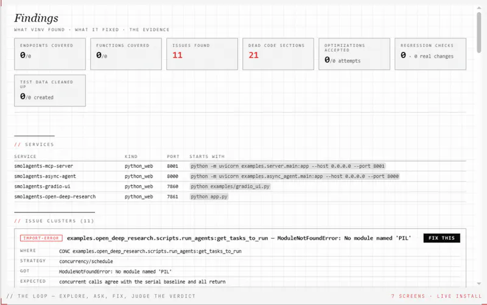Click the STRATEGY value concurrency/schedule
This screenshot has height=305, width=487.
(x=86, y=262)
